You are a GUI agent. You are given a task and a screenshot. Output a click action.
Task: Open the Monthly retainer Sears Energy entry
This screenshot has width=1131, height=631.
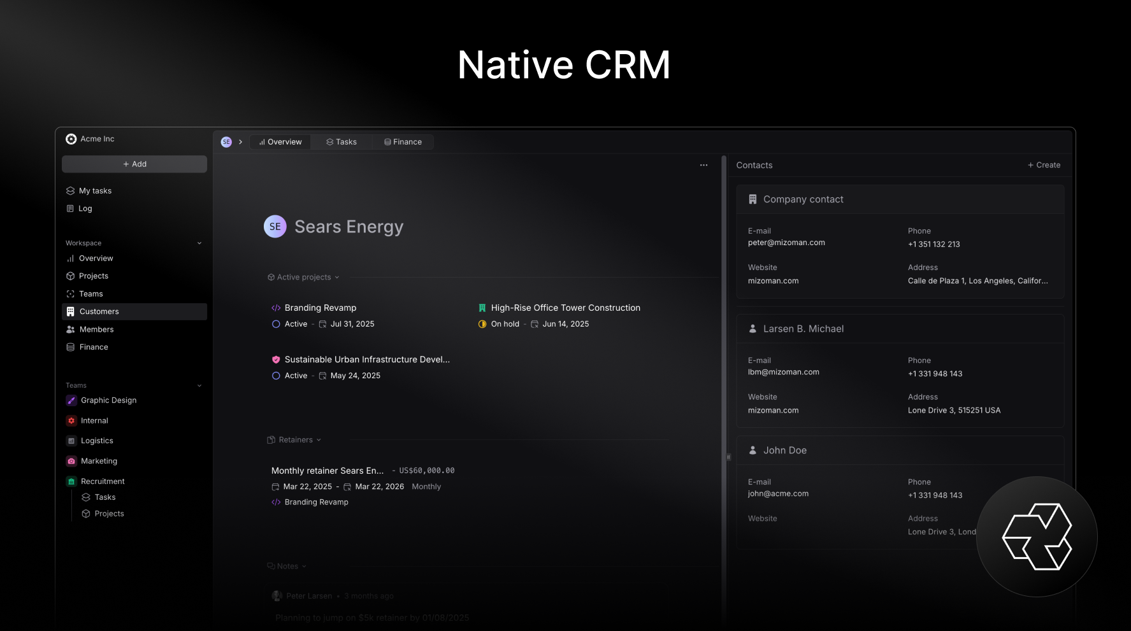(328, 471)
